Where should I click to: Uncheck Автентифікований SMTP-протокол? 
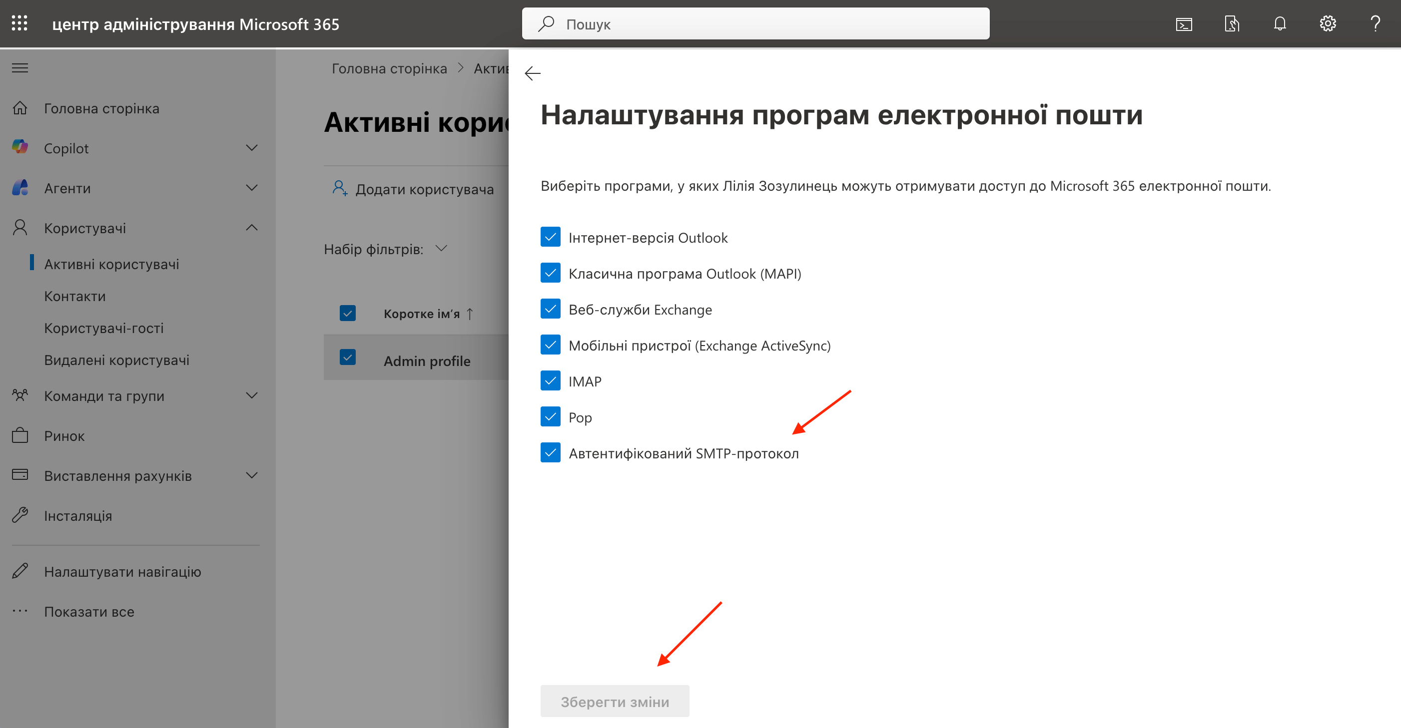pyautogui.click(x=551, y=452)
